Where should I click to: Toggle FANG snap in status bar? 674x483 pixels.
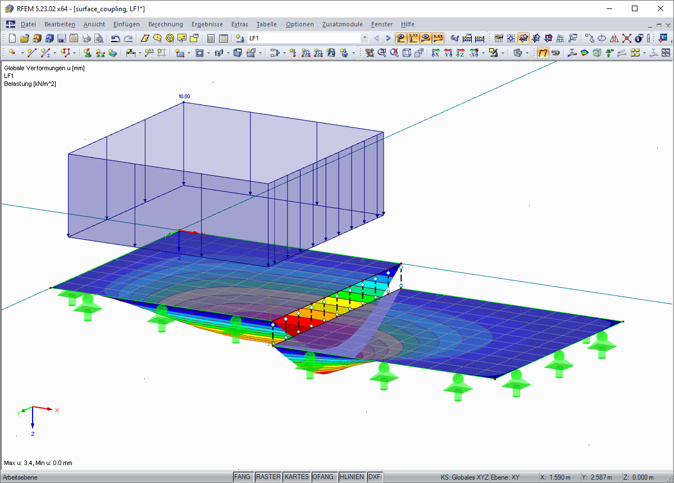point(243,477)
